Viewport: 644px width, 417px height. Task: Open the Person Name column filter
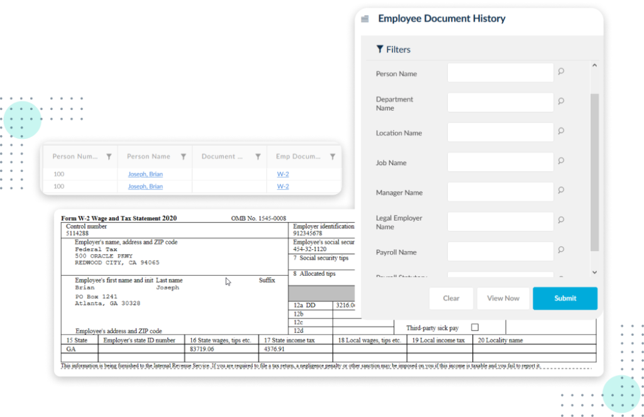[184, 157]
